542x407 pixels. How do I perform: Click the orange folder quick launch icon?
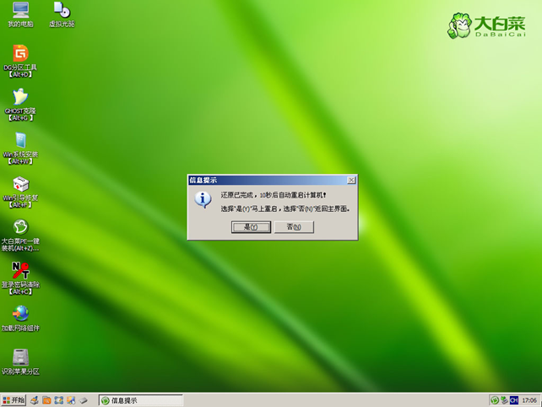tap(47, 399)
